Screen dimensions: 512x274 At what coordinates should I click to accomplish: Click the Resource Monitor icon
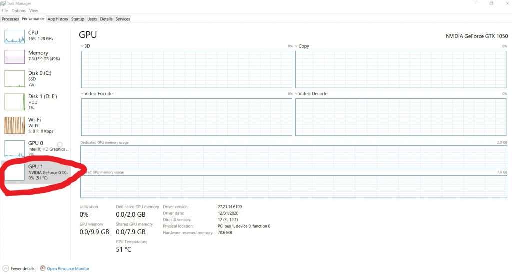43,268
